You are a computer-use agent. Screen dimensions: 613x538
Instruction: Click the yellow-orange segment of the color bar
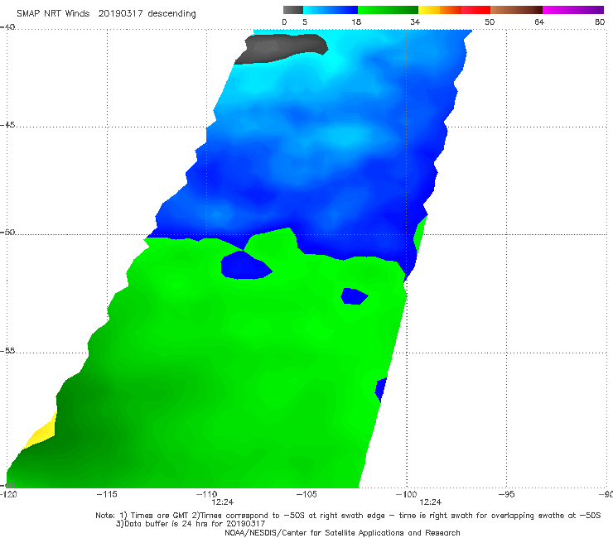point(440,10)
